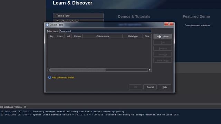Click the Add column button
Screen dimensions: 221x124
click(x=163, y=36)
